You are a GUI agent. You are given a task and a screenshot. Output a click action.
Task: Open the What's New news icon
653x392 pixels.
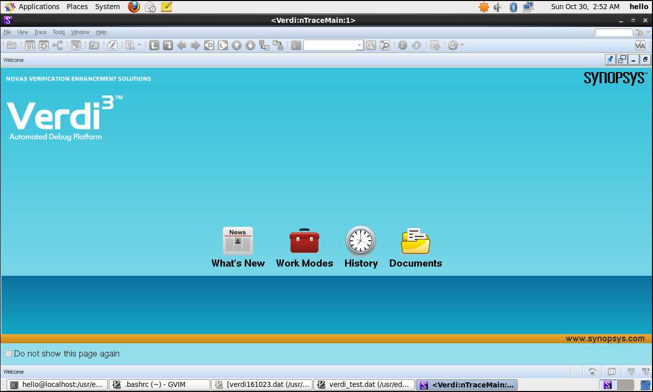click(x=238, y=241)
